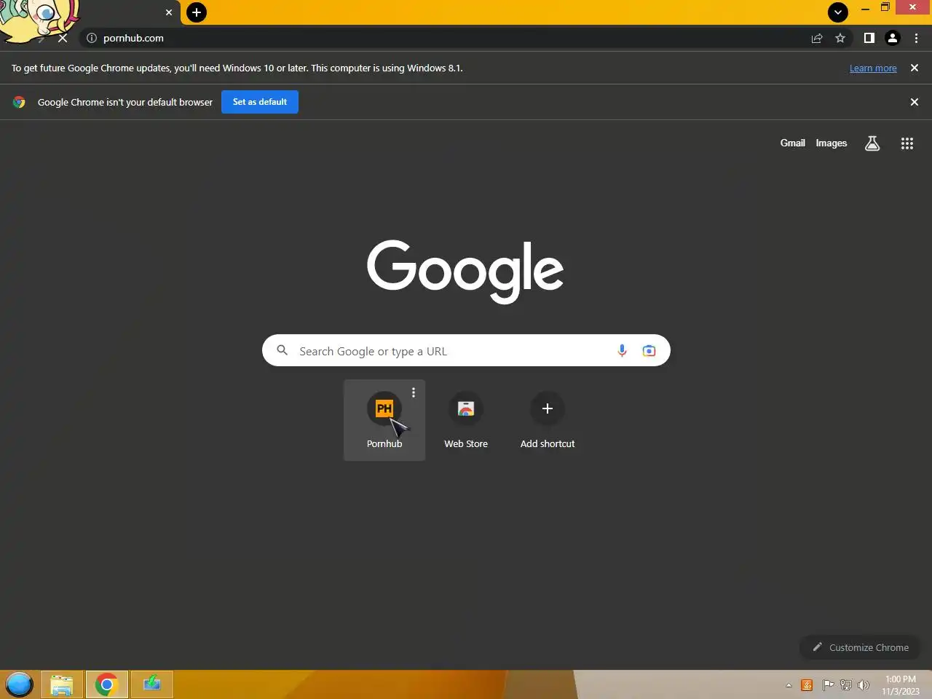
Task: Show hidden system tray icons
Action: (789, 685)
